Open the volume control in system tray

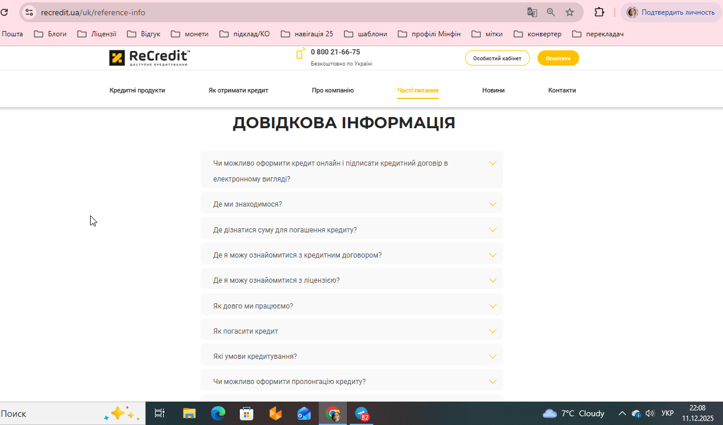pos(650,413)
